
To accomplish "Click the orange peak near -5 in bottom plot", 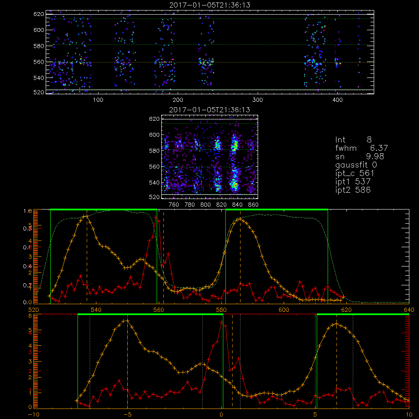I will pos(127,321).
